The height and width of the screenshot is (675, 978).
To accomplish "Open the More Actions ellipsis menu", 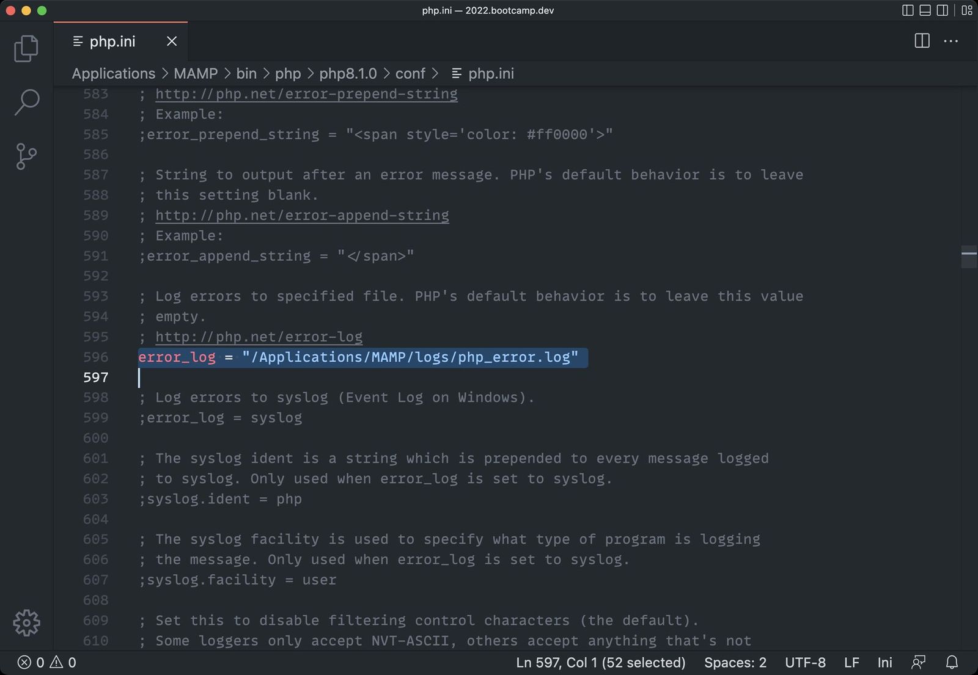I will (x=950, y=41).
